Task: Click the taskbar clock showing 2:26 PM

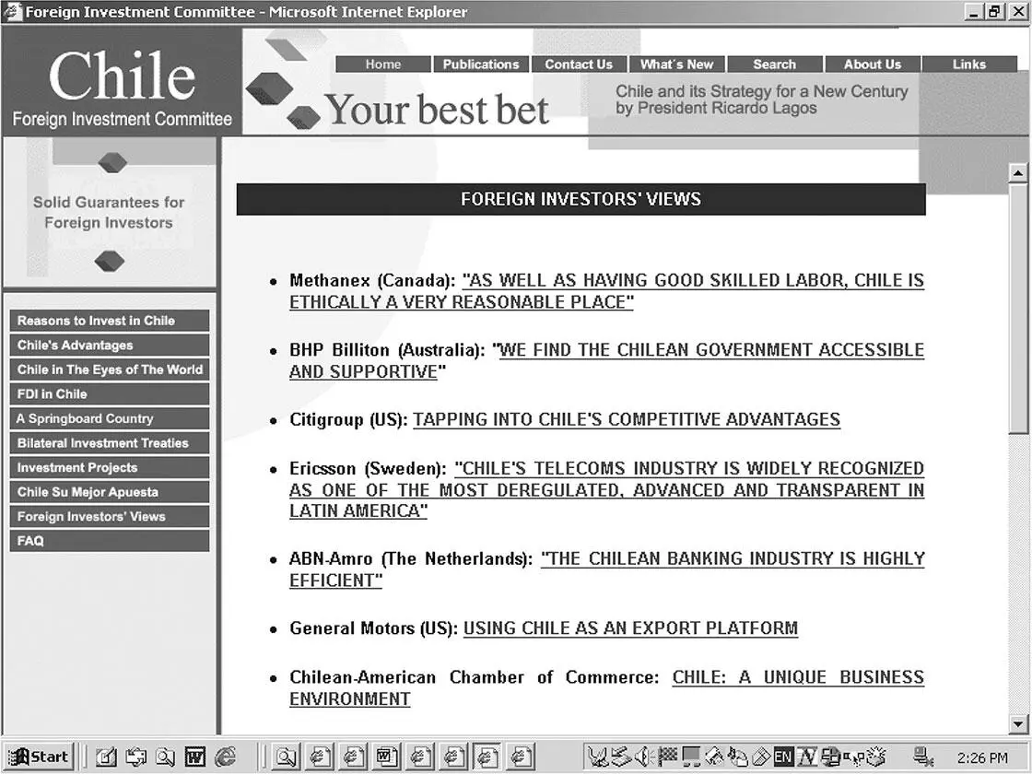Action: coord(982,757)
